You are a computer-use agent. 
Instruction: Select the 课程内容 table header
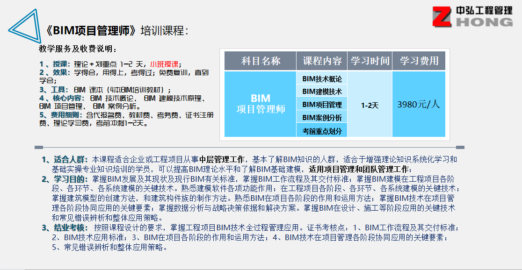coord(322,61)
